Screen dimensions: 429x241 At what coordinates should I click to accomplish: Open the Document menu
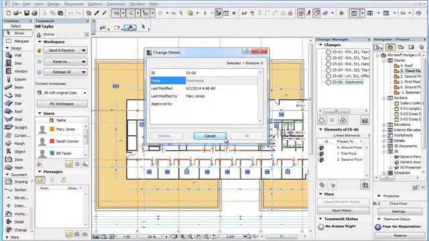click(74, 4)
